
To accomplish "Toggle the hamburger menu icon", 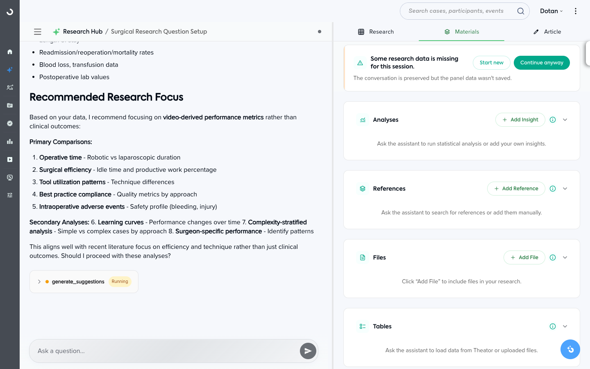I will [38, 32].
